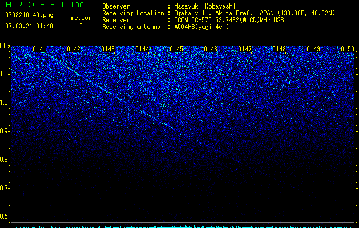Click the kHz axis unit label
This screenshot has width=359, height=228.
click(5, 46)
